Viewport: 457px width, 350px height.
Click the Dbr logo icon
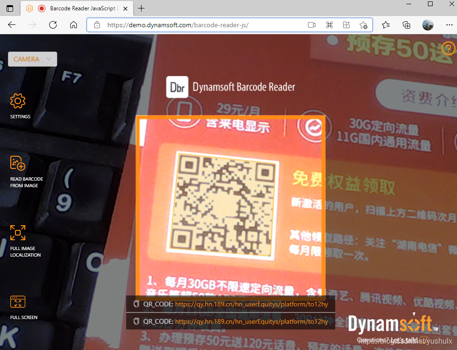tap(177, 87)
